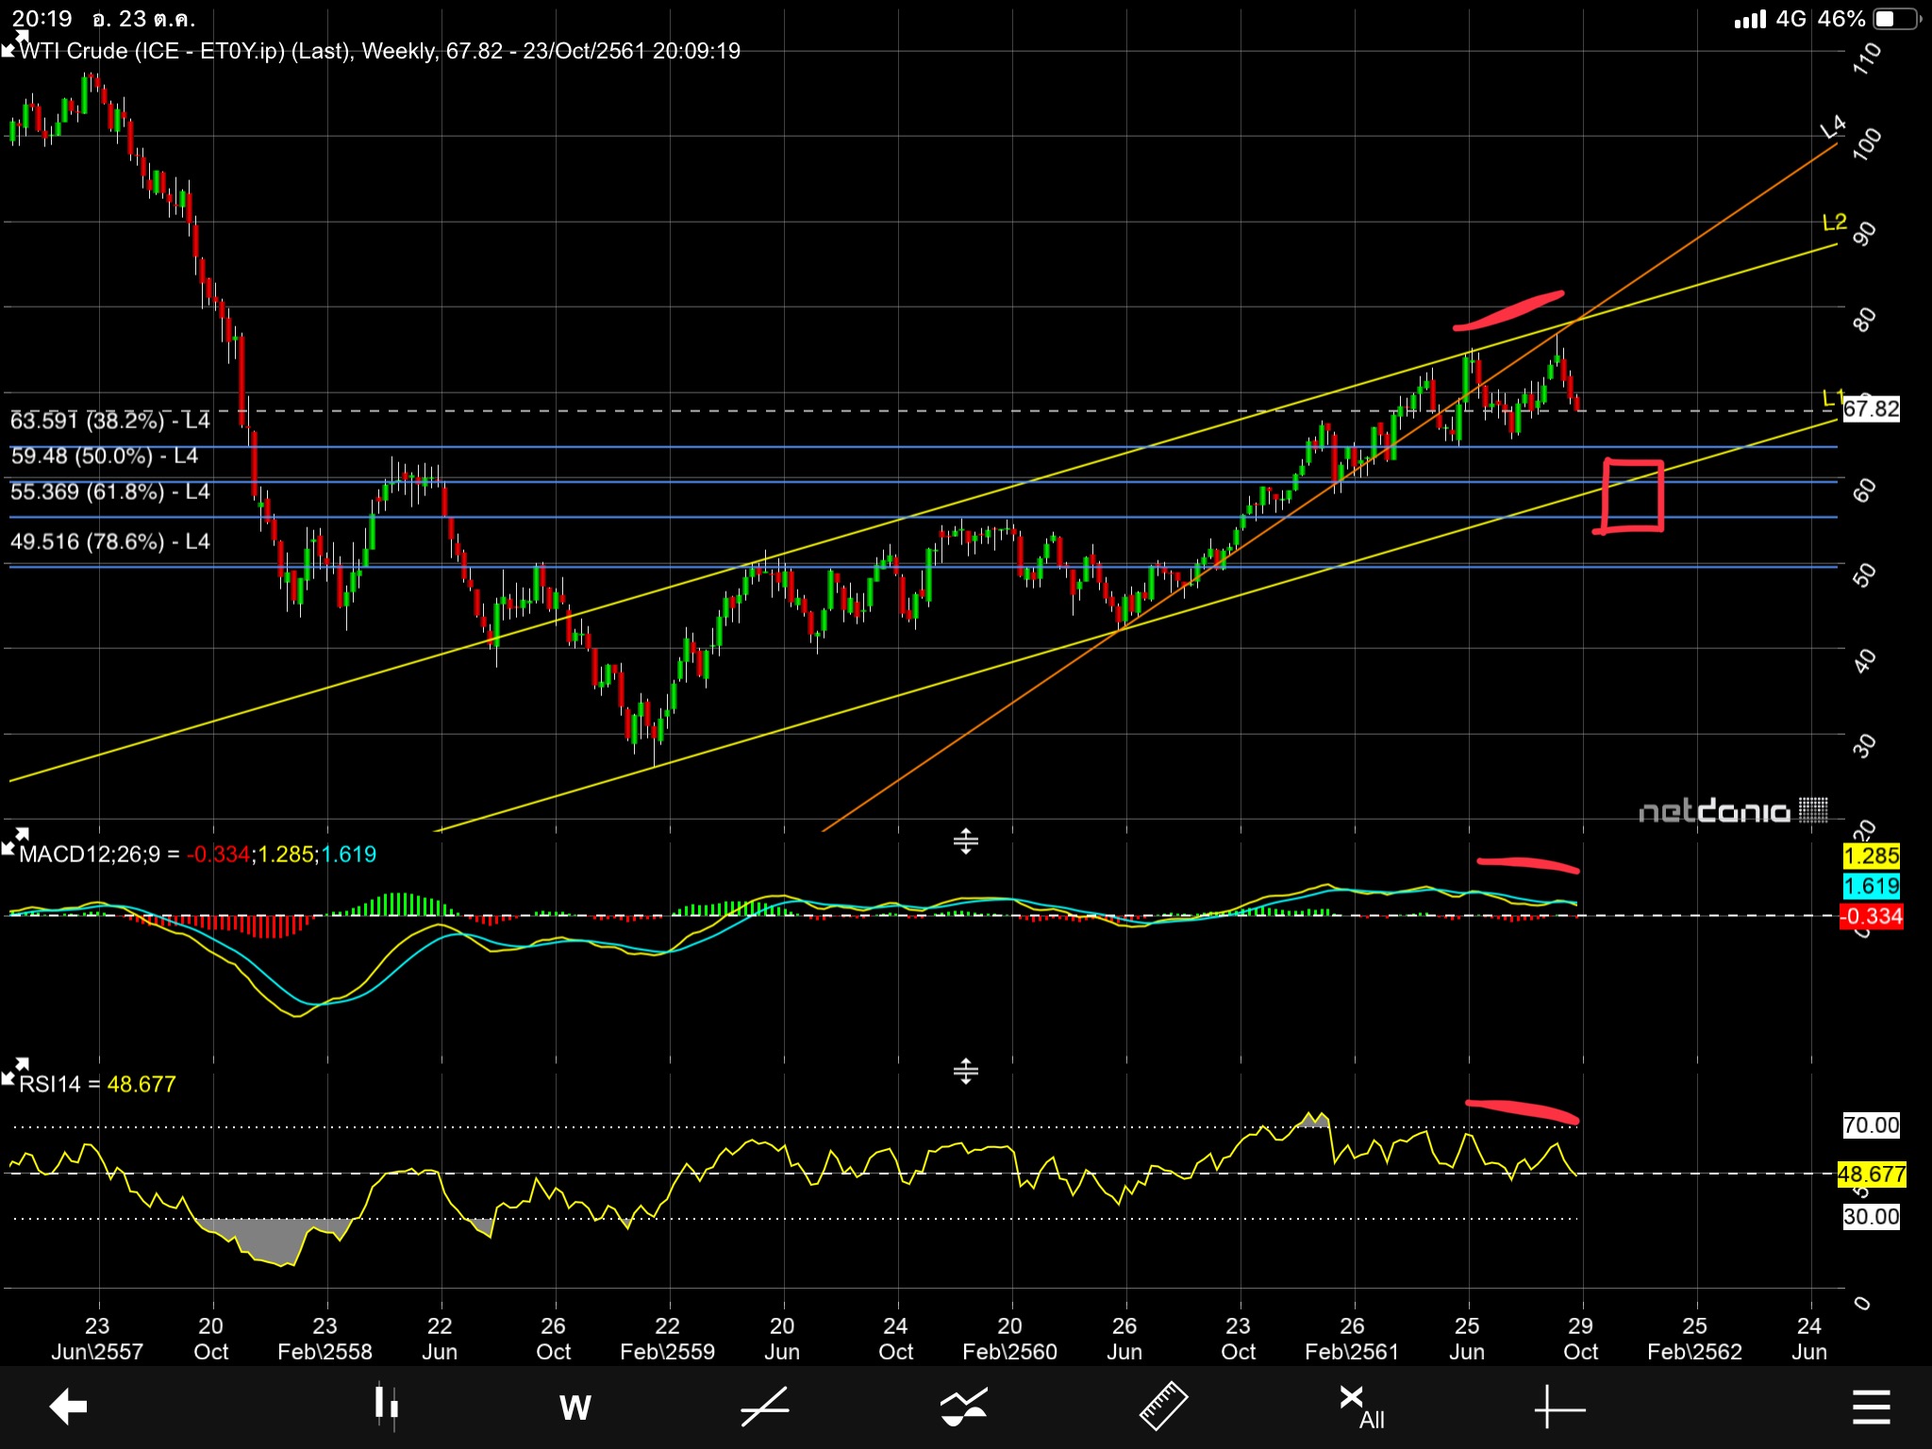Tap the 67.82 current price label
Screen dimensions: 1932x1449
(1871, 408)
